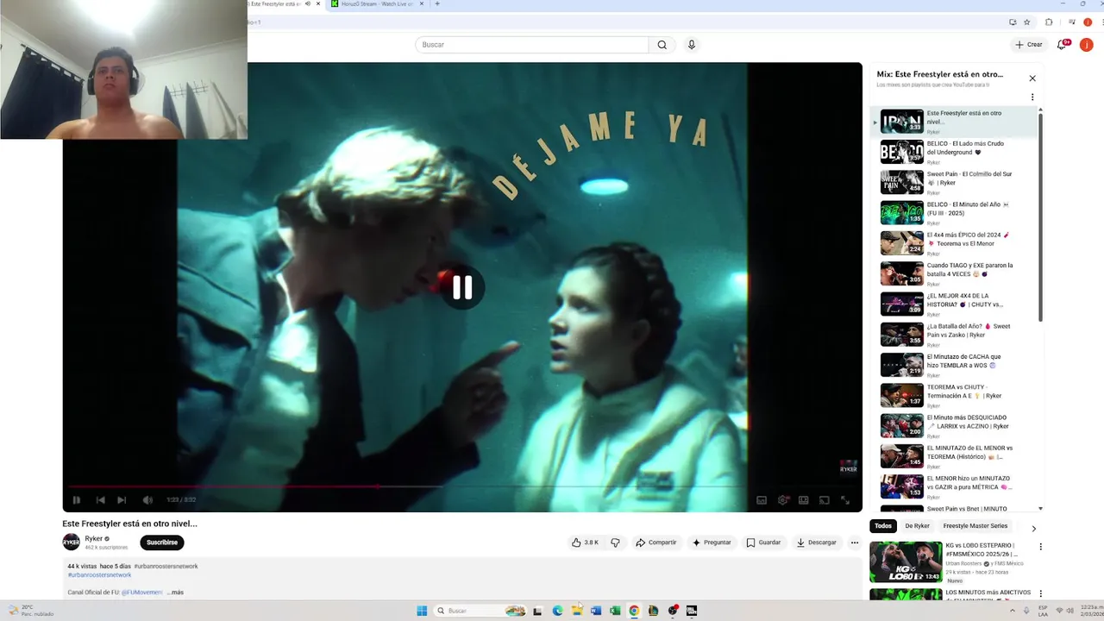
Task: Click the Descargar download button
Action: tap(816, 543)
